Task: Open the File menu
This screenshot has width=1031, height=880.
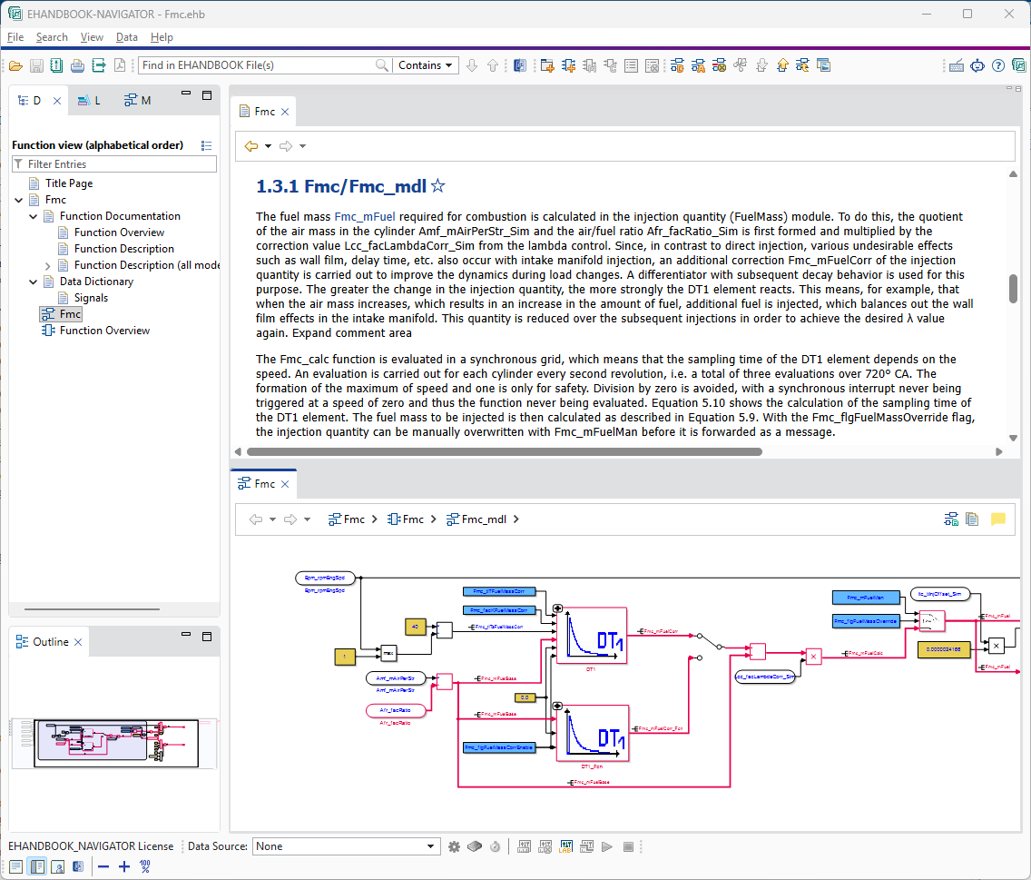Action: point(15,37)
